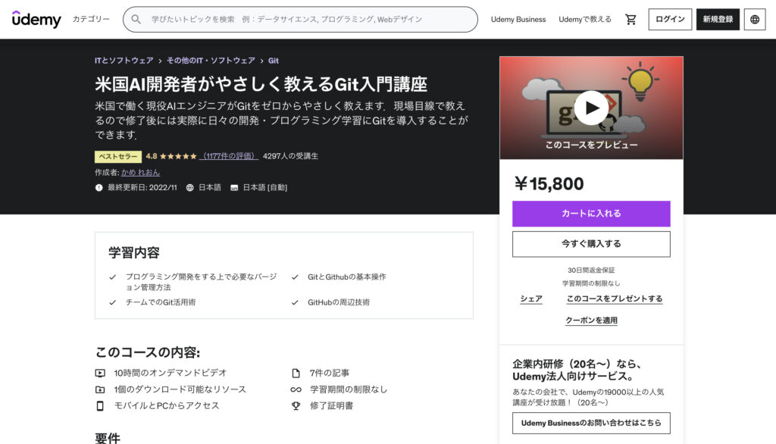Click the infinity unlimited access icon

point(296,389)
